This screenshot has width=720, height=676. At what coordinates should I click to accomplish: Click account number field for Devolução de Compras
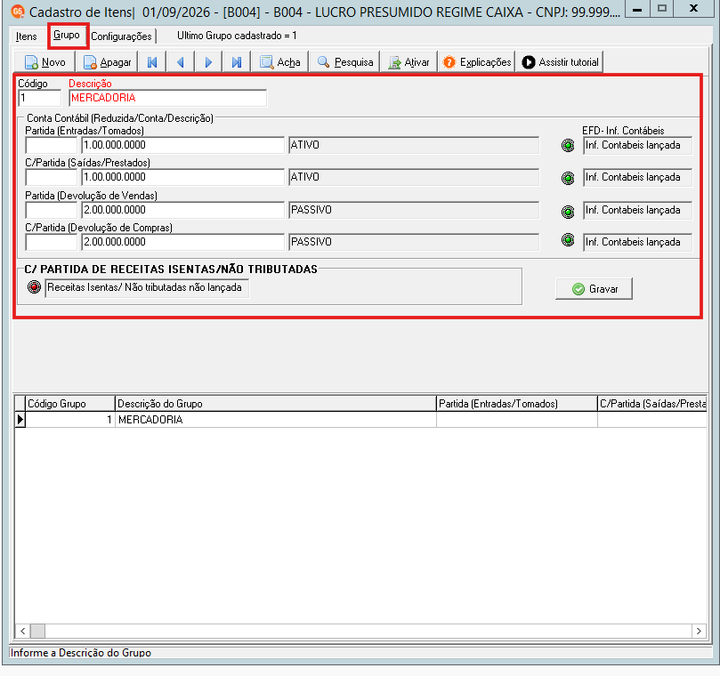(182, 242)
